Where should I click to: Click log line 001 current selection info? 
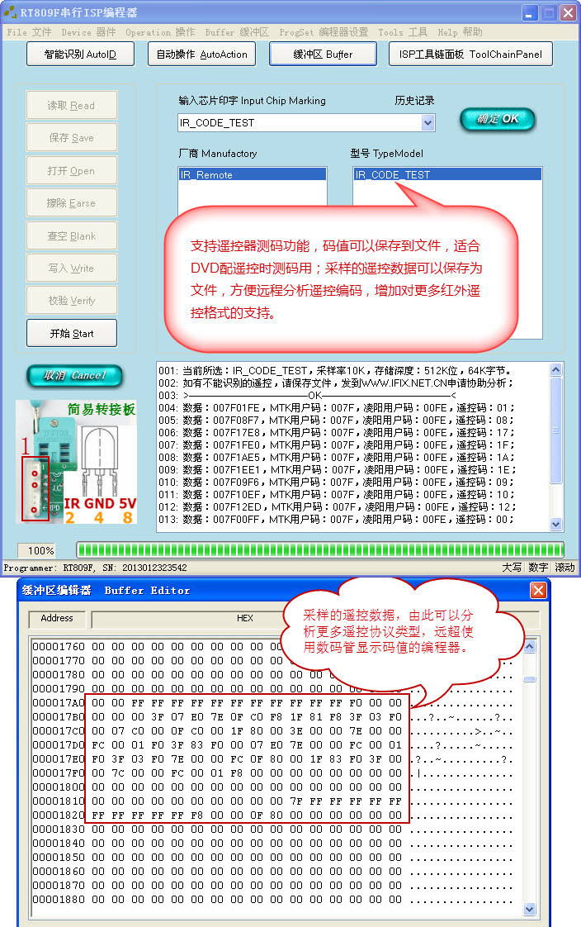[x=335, y=370]
